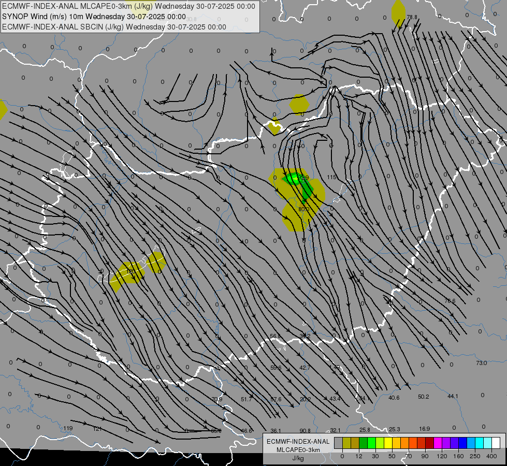
Task: Click legend scale label 50
Action: (392, 456)
